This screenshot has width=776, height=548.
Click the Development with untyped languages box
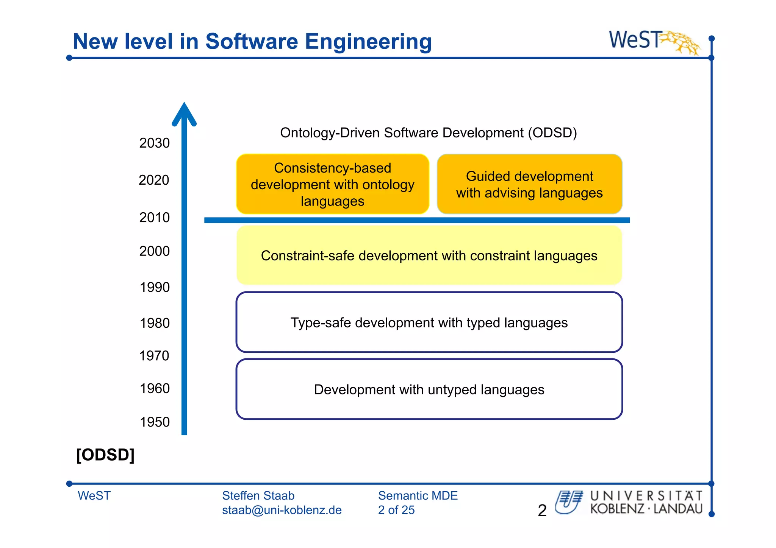(429, 389)
